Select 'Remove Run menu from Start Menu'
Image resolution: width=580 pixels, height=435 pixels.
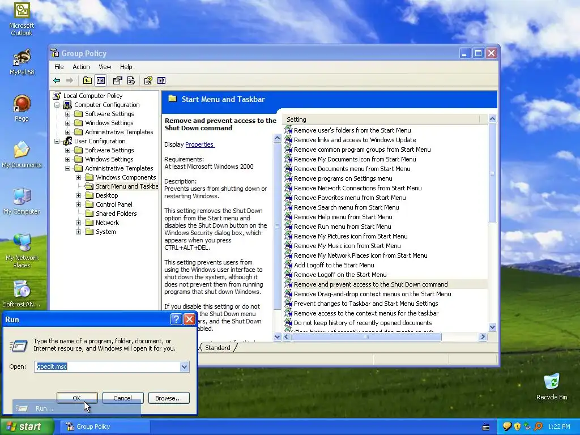pos(342,227)
